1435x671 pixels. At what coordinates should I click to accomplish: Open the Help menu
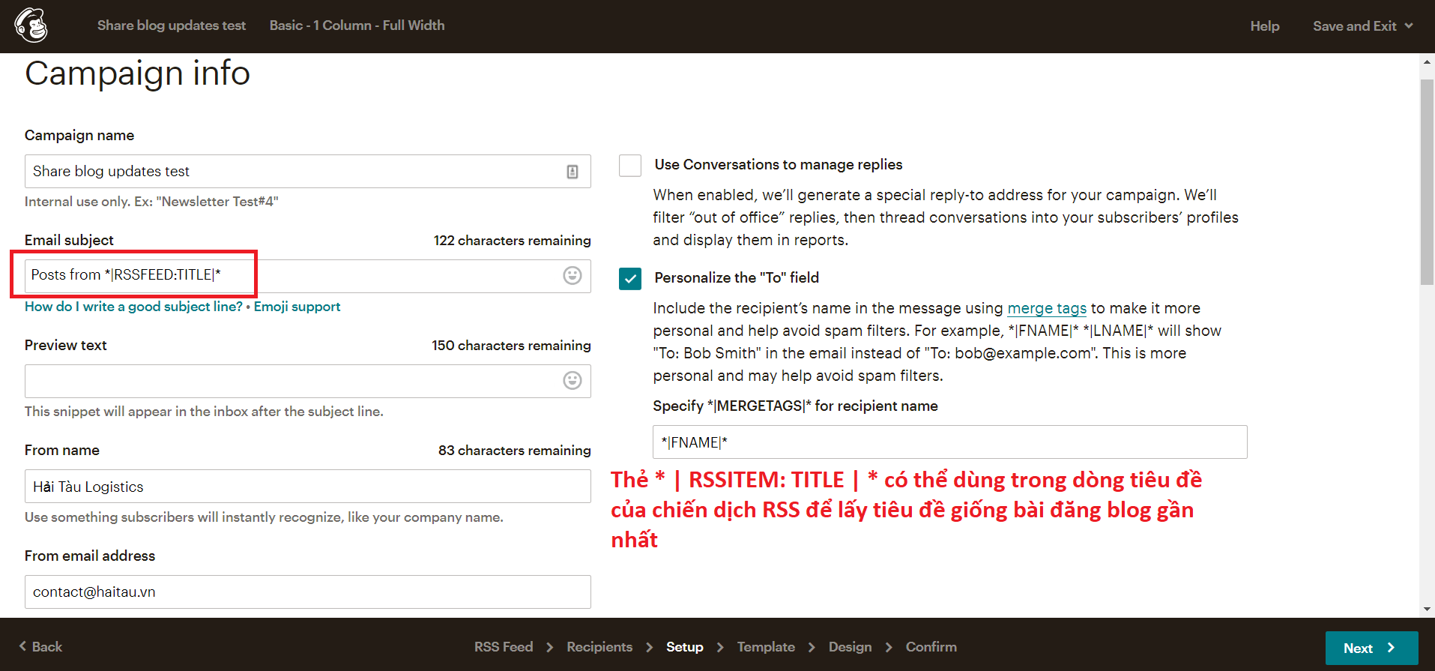(x=1264, y=26)
